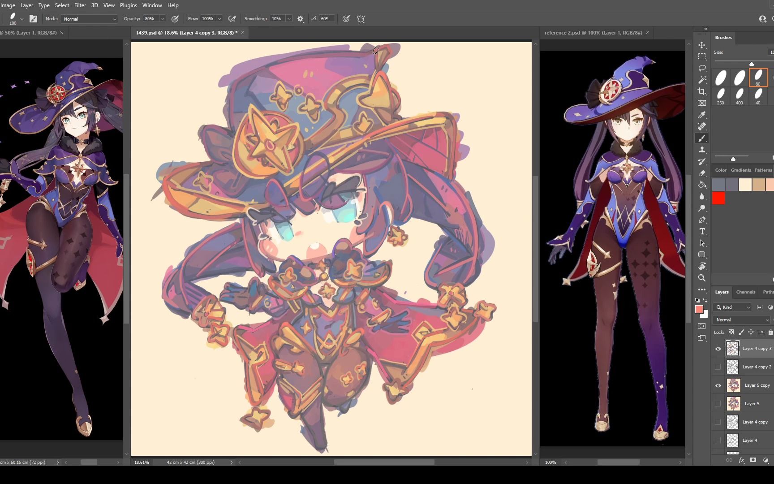Image resolution: width=774 pixels, height=484 pixels.
Task: Switch to the Gradients tab
Action: tap(741, 170)
